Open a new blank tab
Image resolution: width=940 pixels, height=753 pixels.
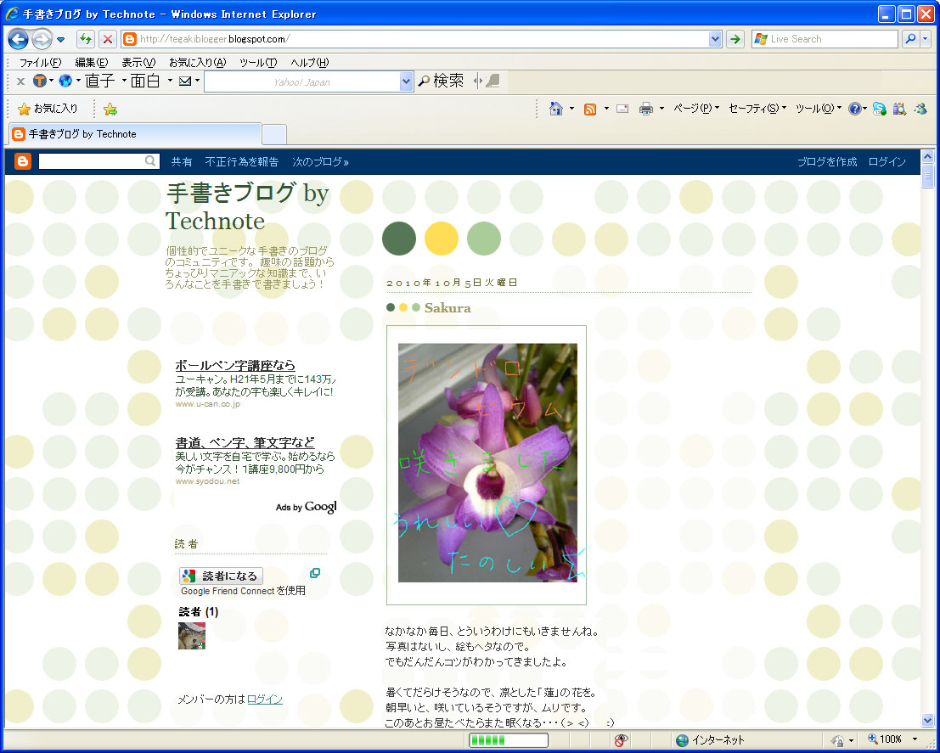coord(274,135)
